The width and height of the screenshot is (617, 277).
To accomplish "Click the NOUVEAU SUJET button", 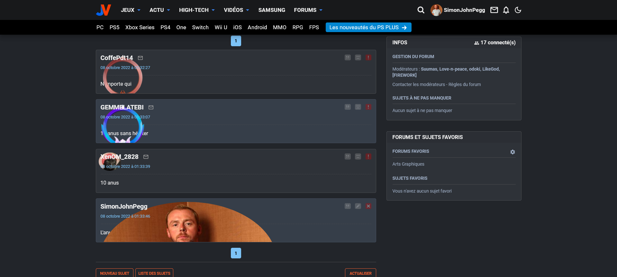I will 114,273.
